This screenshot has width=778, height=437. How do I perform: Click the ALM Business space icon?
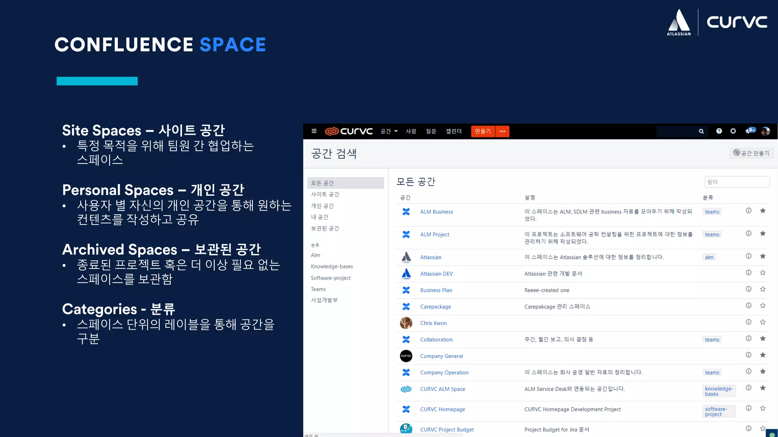(x=406, y=212)
